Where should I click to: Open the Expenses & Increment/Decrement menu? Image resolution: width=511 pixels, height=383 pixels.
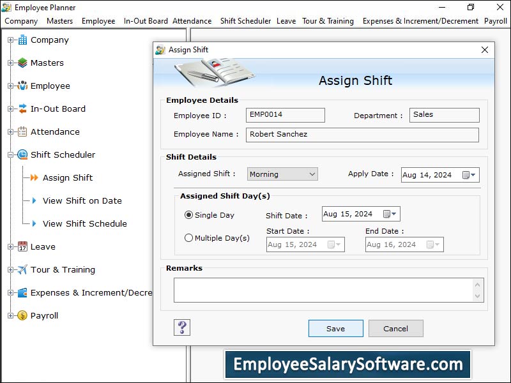[x=420, y=21]
